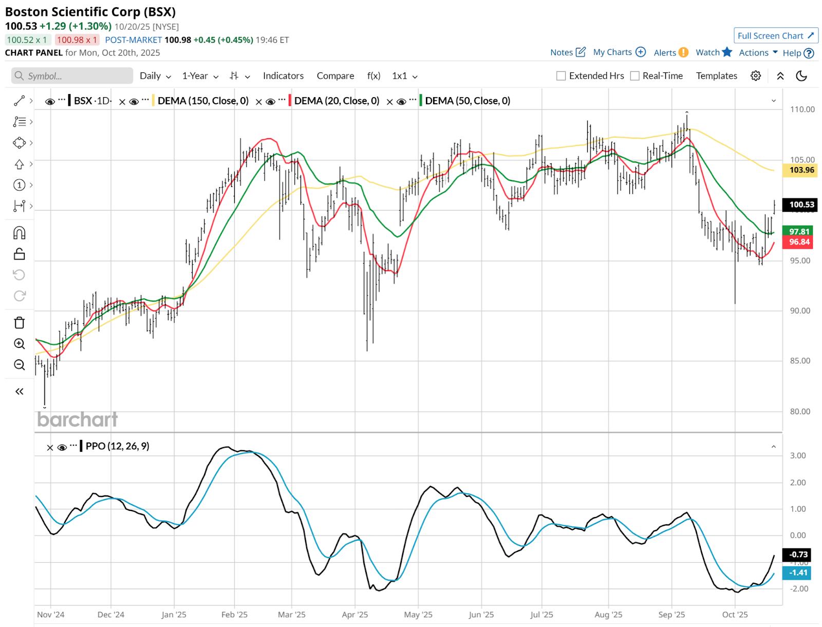Open the Daily frequency dropdown

155,76
